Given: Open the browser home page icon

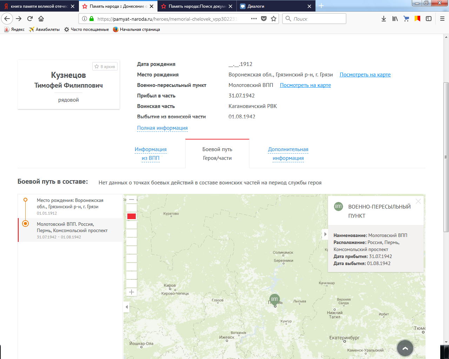Looking at the screenshot, I should tap(41, 19).
